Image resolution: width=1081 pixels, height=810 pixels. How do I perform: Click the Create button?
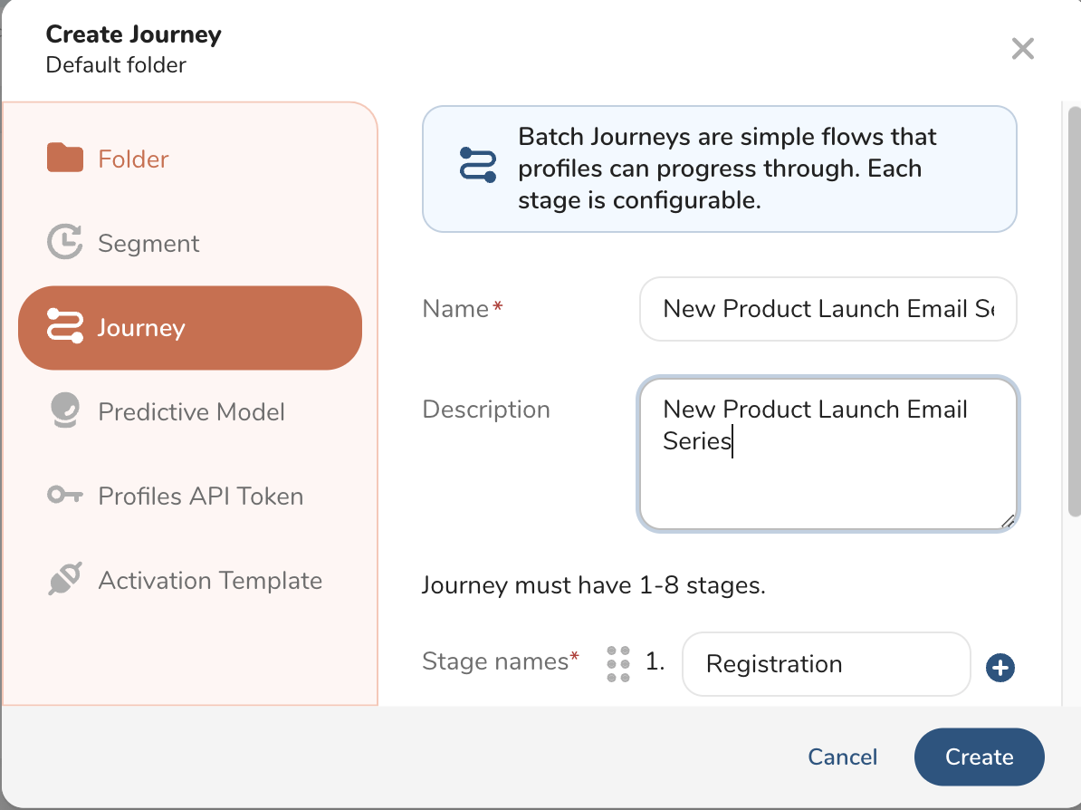point(979,757)
